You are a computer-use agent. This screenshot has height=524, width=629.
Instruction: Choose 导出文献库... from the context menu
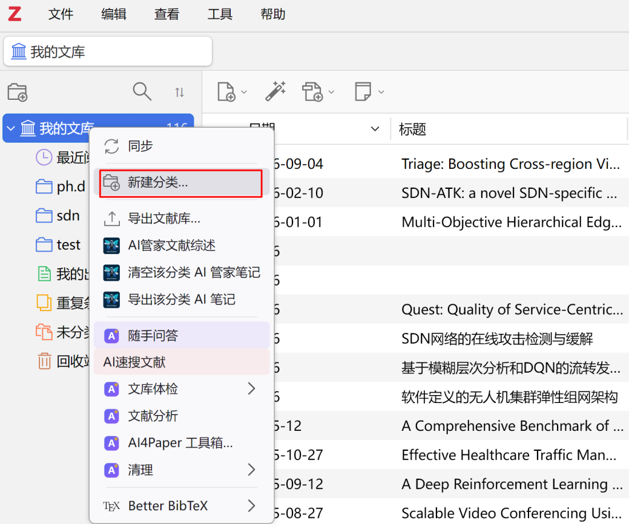pyautogui.click(x=182, y=218)
